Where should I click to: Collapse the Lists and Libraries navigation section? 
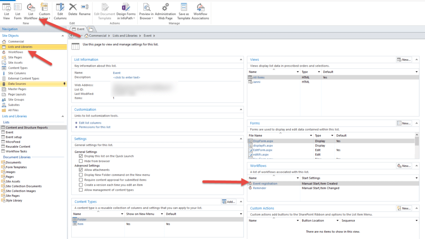point(63,116)
